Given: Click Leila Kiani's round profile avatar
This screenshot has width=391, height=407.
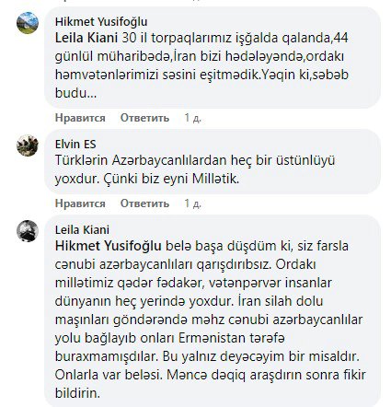Looking at the screenshot, I should point(28,231).
